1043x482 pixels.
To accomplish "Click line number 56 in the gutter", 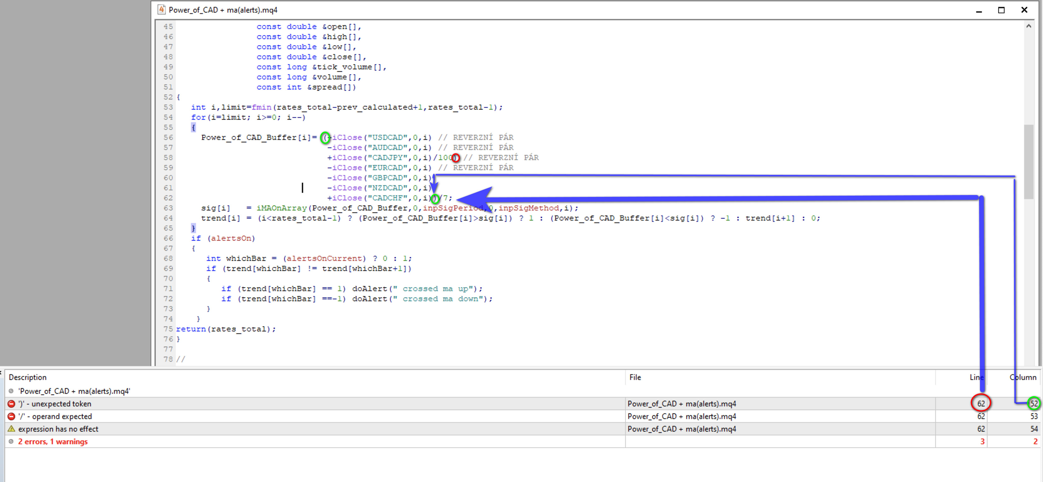I will pos(168,138).
